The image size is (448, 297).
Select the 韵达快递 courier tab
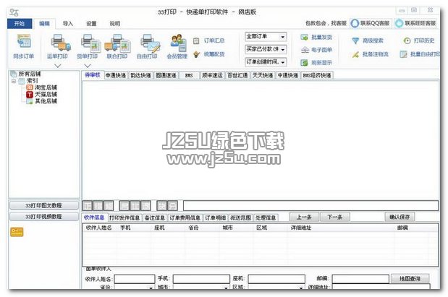coord(141,76)
